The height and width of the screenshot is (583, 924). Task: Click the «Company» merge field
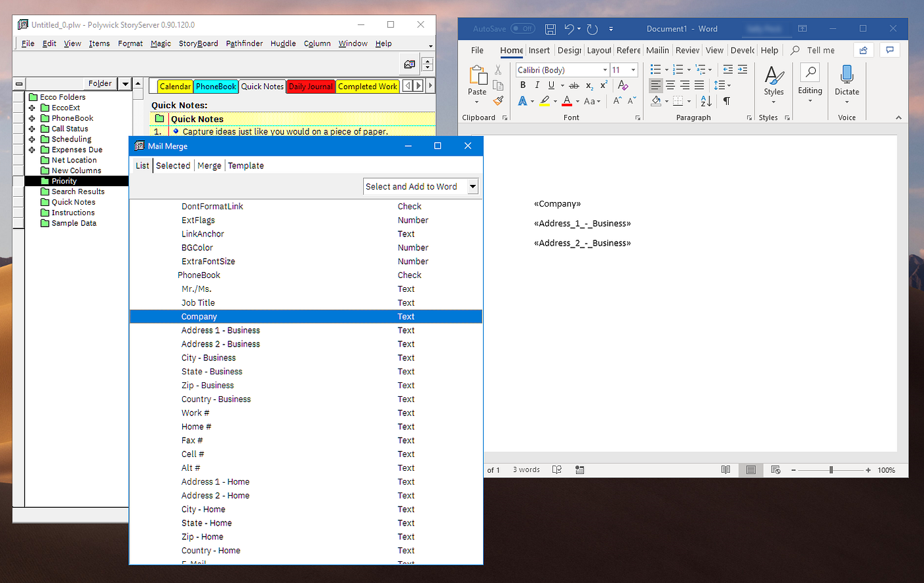click(557, 204)
